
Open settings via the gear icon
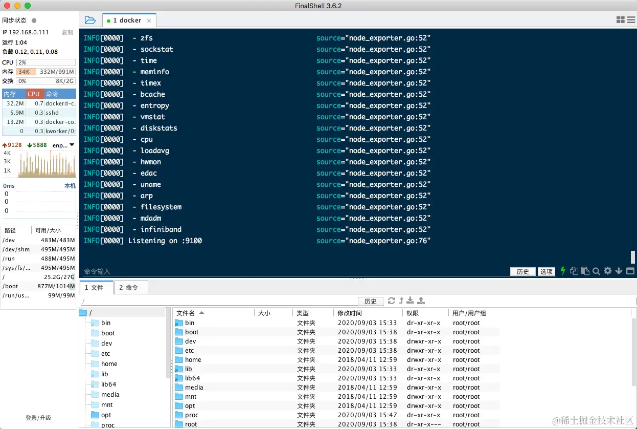point(607,271)
